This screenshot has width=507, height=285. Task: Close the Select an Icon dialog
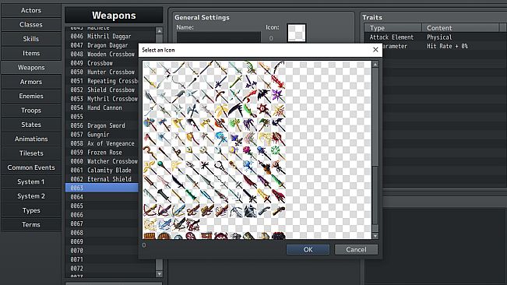(375, 50)
